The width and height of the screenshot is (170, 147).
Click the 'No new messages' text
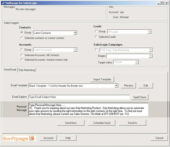pos(26,9)
